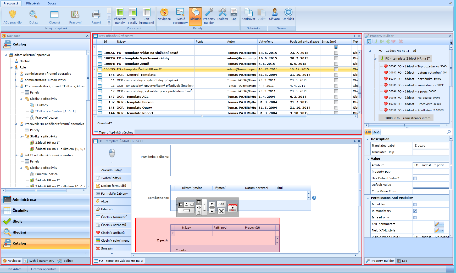This screenshot has height=273, width=456.
Task: Click the Odhlásit power icon
Action: [288, 13]
